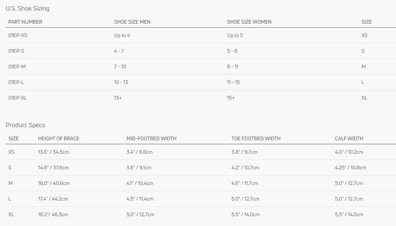Select part number 01EP-M
This screenshot has height=226, width=396.
[x=17, y=66]
